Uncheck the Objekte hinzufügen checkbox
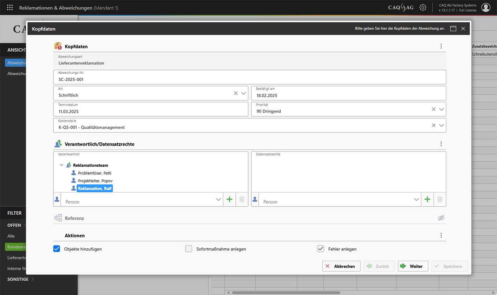The image size is (497, 295). click(57, 249)
